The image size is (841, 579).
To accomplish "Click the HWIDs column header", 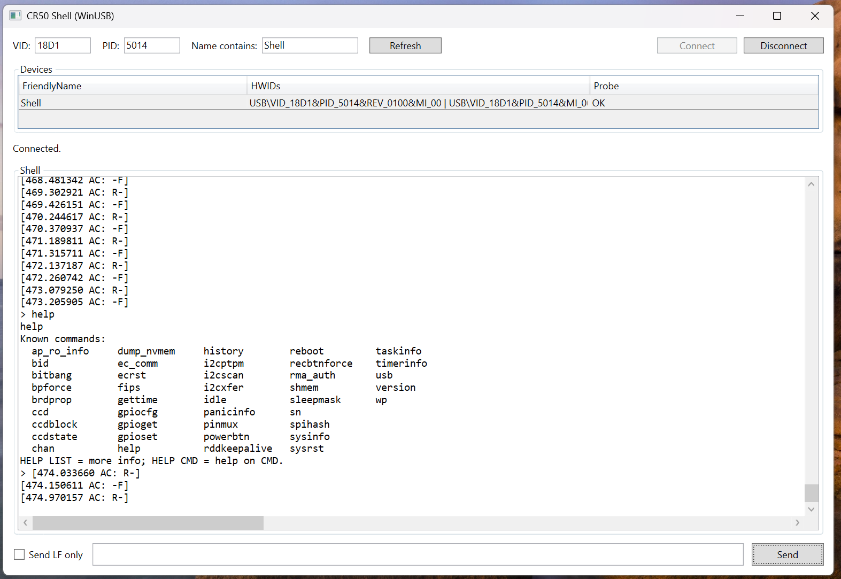I will point(418,86).
